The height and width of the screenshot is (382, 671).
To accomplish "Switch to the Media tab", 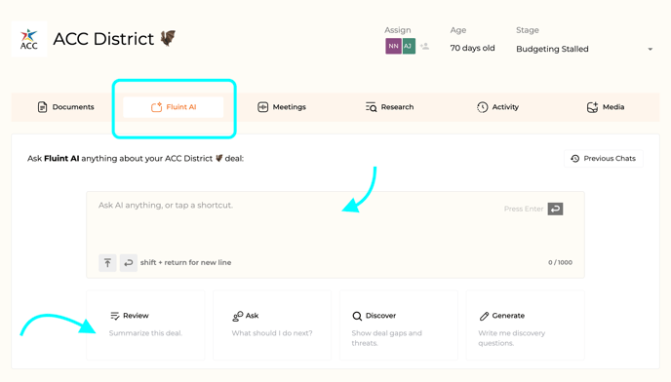I will coord(606,107).
